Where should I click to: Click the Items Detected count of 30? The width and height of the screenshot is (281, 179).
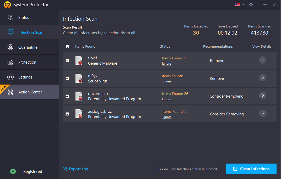pyautogui.click(x=196, y=33)
